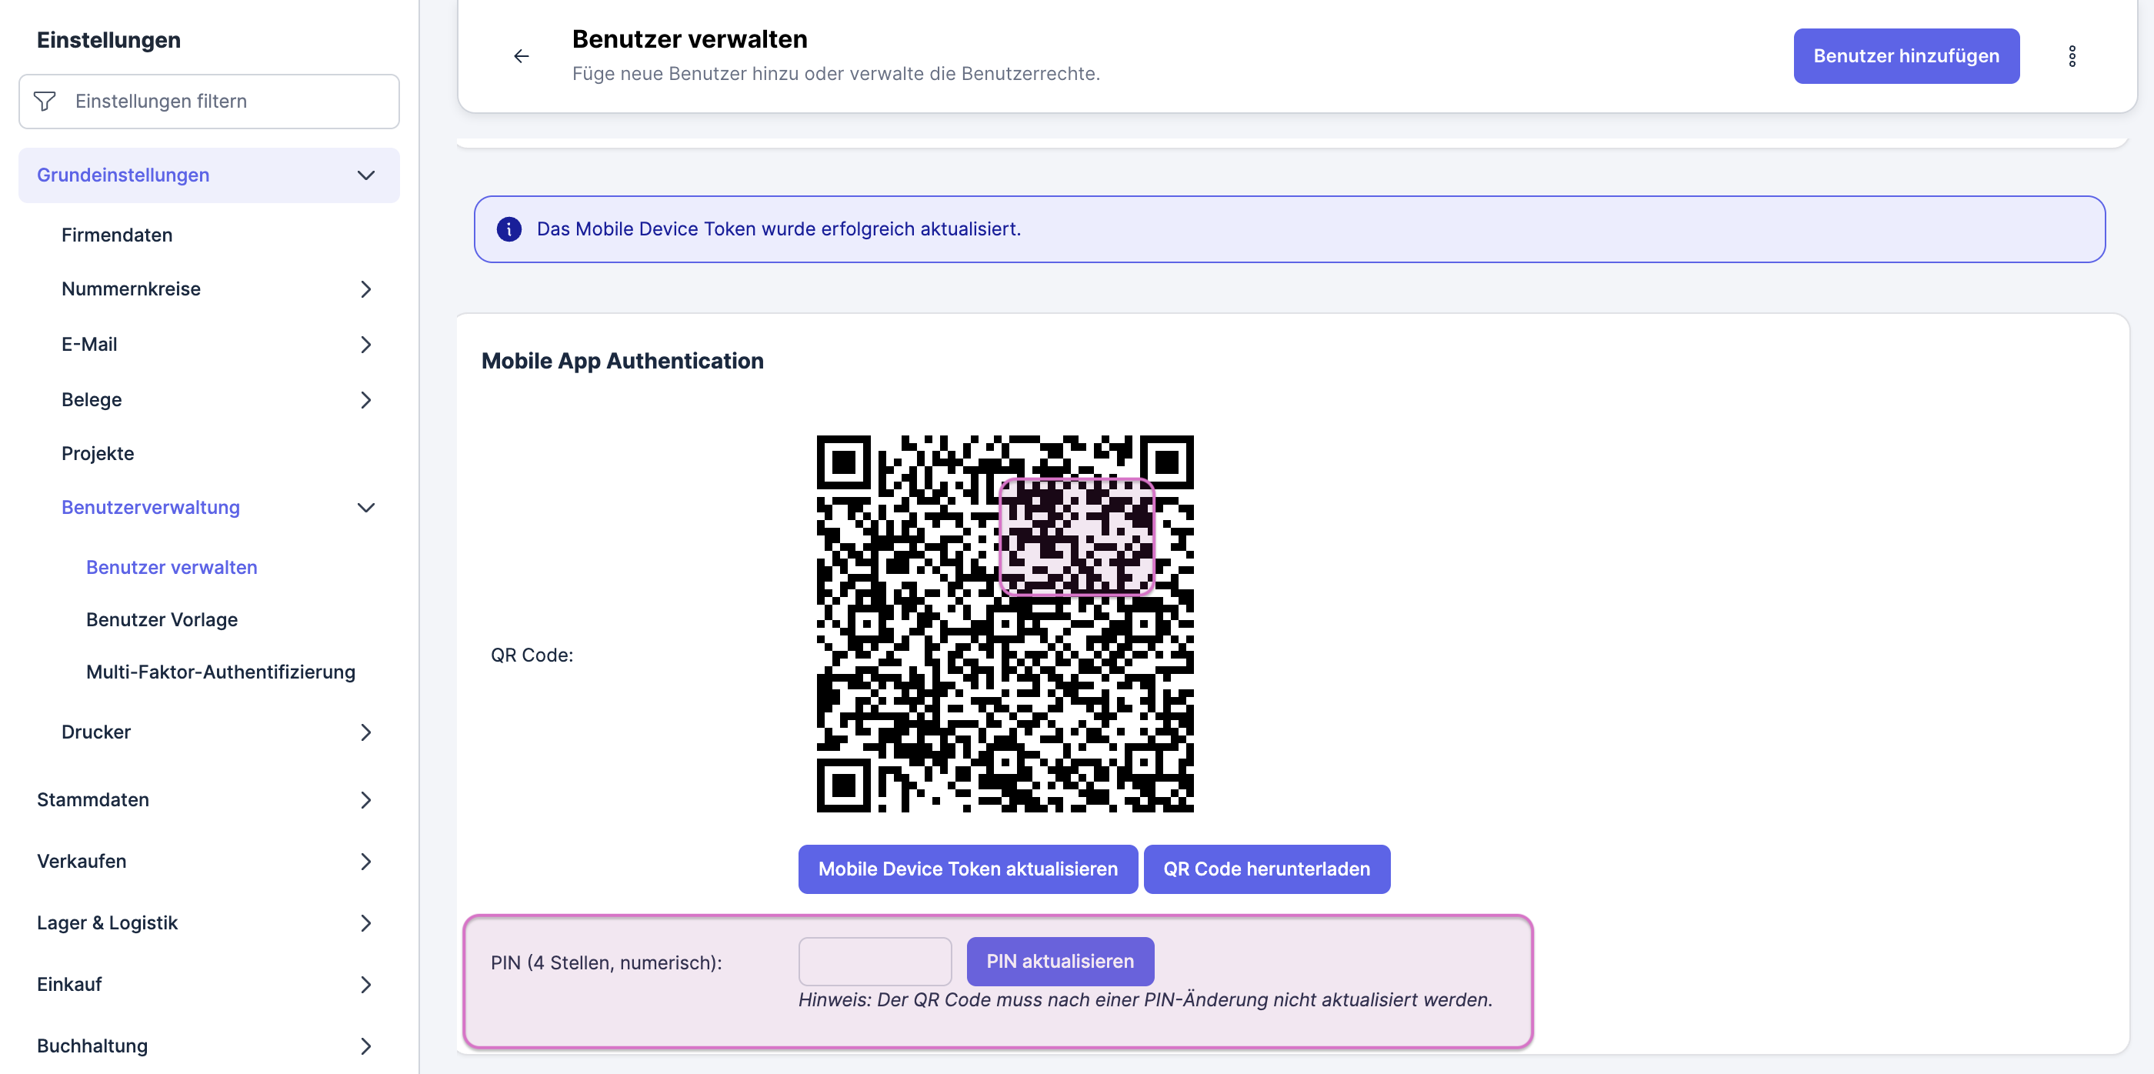Click Mobile Device Token aktualisieren button
Image resolution: width=2154 pixels, height=1074 pixels.
coord(968,869)
